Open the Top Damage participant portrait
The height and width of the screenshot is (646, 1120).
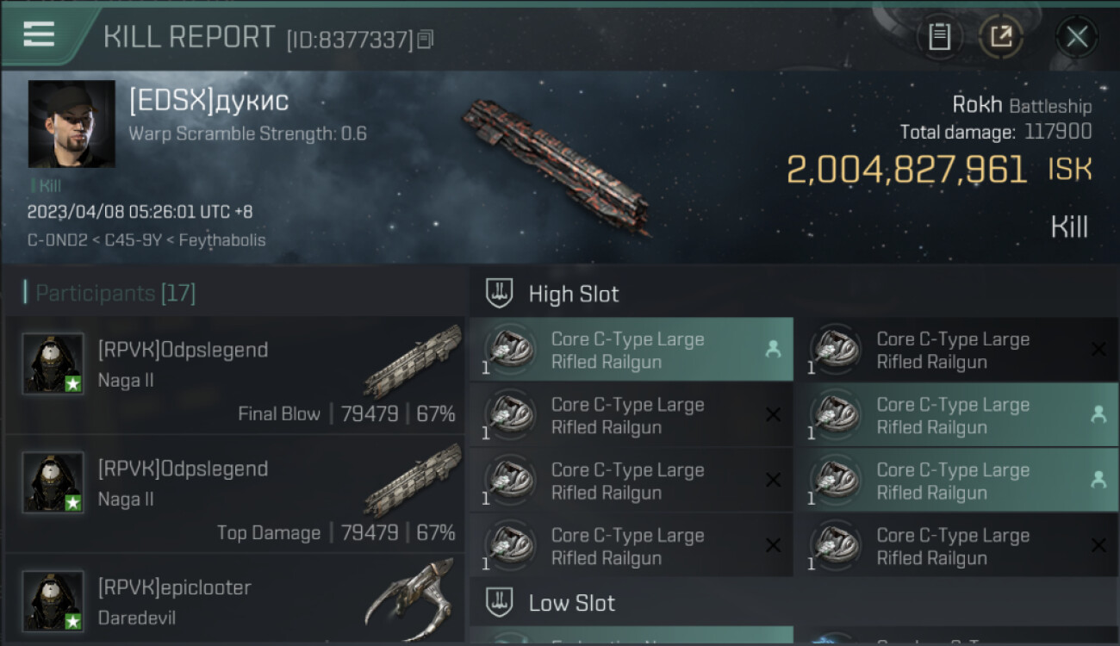tap(53, 482)
